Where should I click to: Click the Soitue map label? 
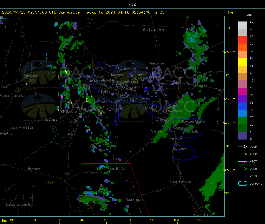156,131
